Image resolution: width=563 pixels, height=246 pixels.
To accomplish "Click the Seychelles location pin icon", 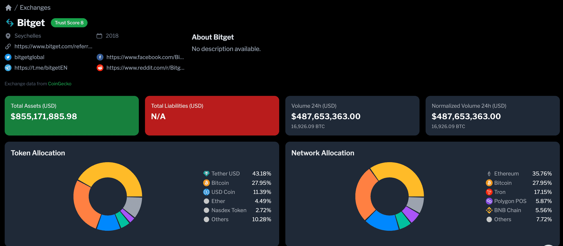I will [x=8, y=36].
